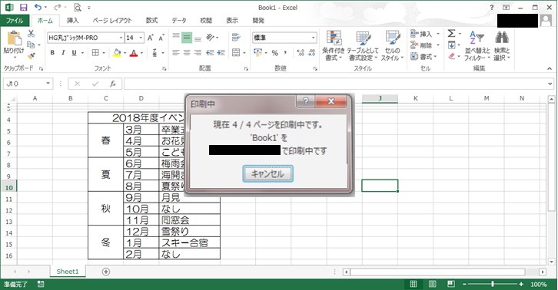This screenshot has height=290, width=558.
Task: Switch to the 表示 tab
Action: (x=232, y=21)
